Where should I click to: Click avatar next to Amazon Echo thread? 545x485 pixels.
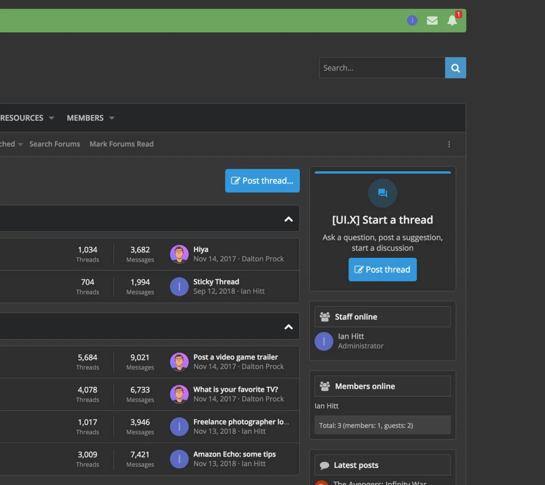(x=179, y=459)
